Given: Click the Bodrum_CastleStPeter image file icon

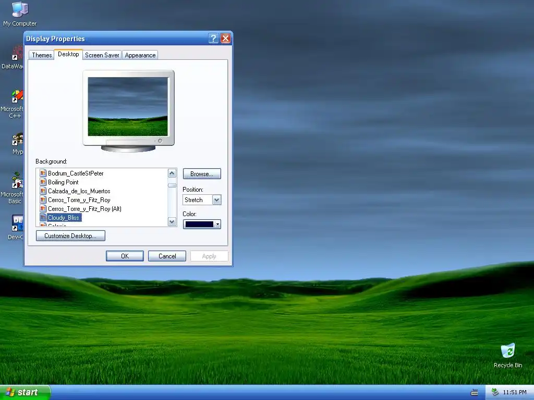Looking at the screenshot, I should tap(43, 173).
